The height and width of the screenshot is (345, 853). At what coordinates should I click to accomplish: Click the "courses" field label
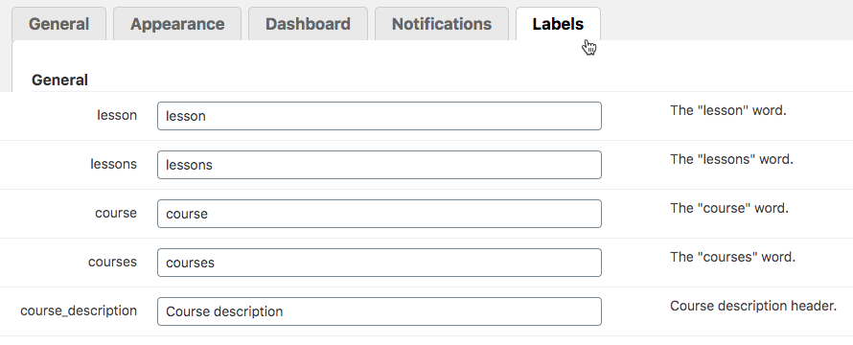(x=112, y=262)
